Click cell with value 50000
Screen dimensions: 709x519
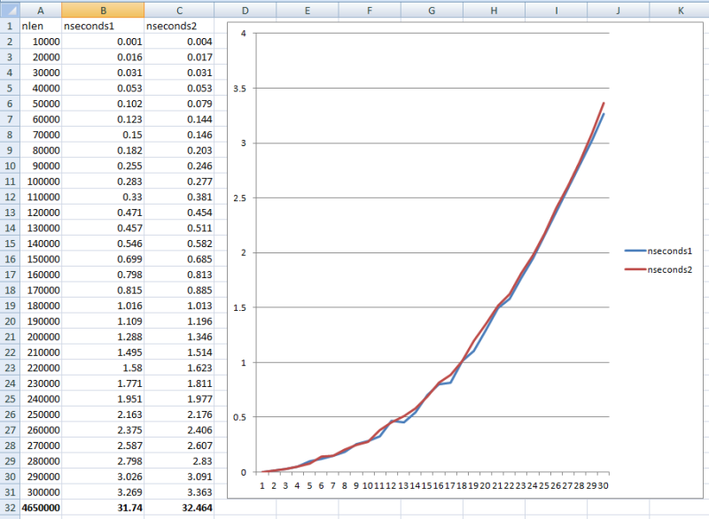[x=41, y=104]
